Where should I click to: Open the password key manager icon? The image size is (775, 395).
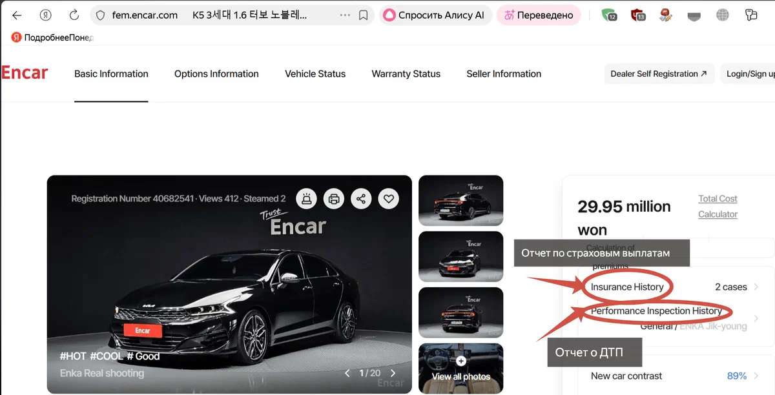pos(750,15)
